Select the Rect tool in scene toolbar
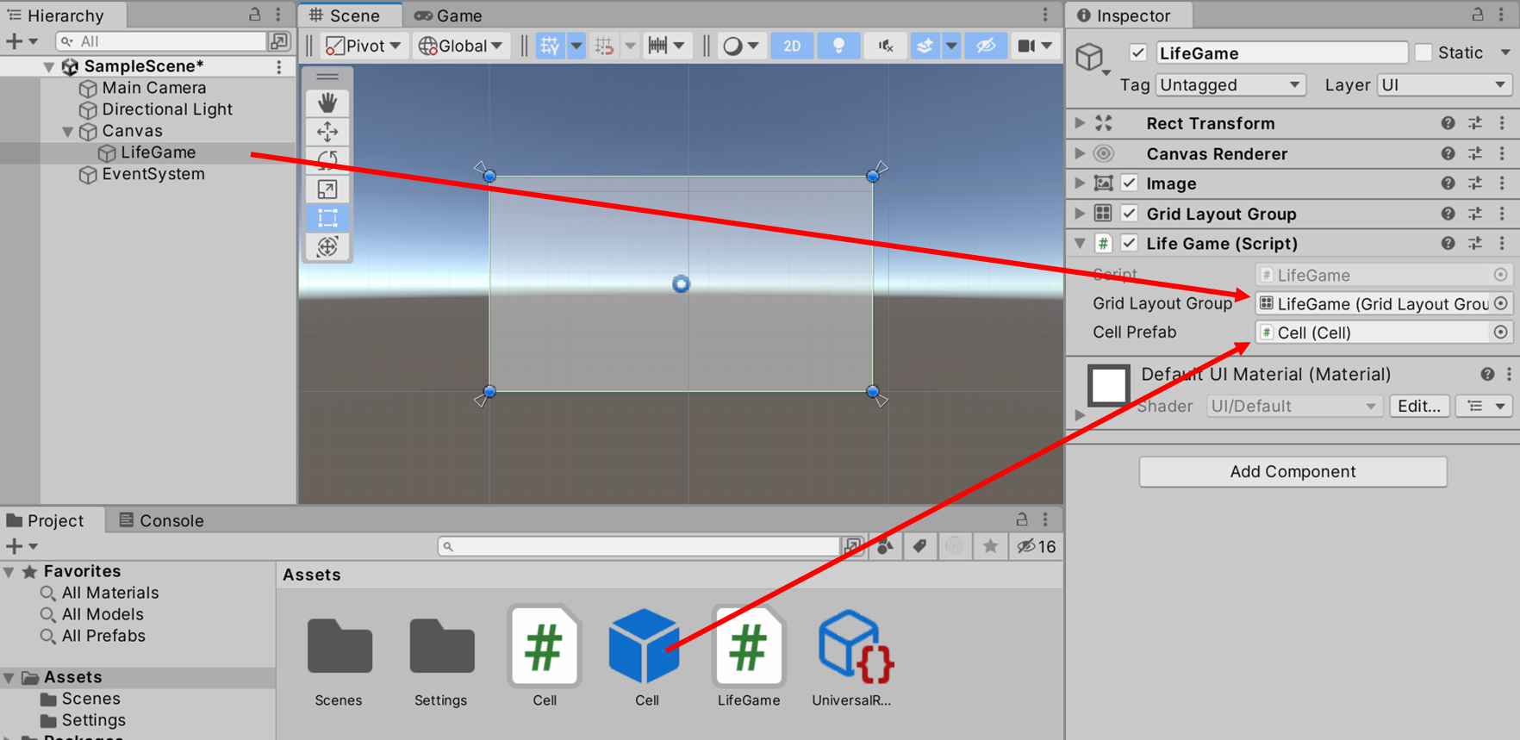 click(327, 218)
